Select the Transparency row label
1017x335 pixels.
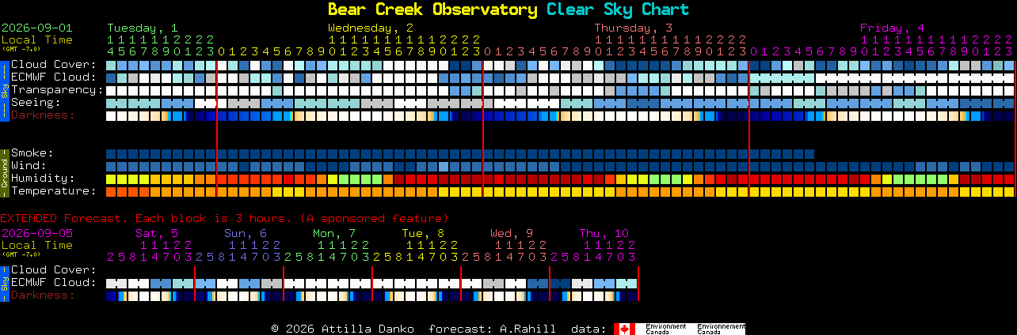tap(57, 90)
